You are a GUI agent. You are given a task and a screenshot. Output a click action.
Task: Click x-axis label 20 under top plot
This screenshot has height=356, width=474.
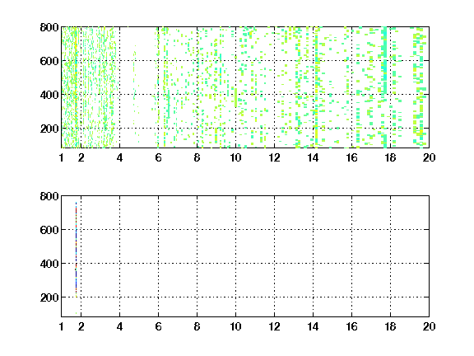429,157
